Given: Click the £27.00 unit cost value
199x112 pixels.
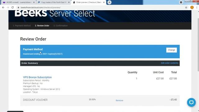Looking at the screenshot, I should click(160, 78).
